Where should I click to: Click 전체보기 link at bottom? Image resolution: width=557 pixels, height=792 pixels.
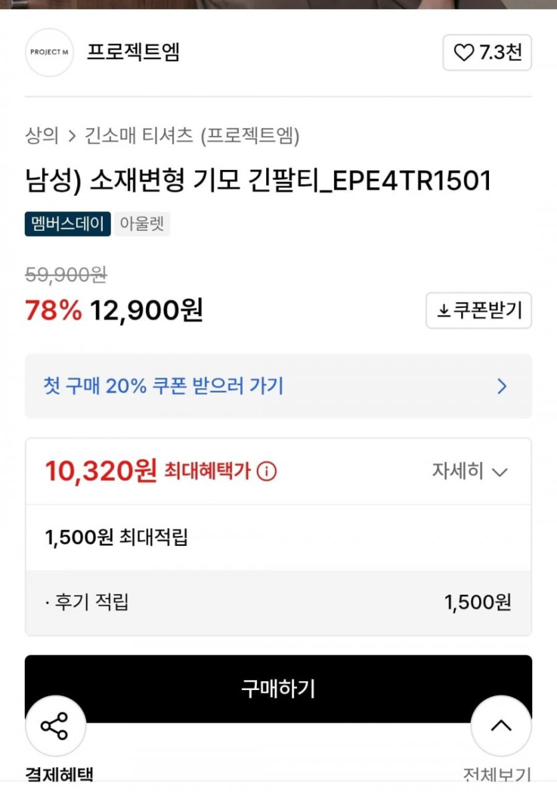pyautogui.click(x=497, y=775)
